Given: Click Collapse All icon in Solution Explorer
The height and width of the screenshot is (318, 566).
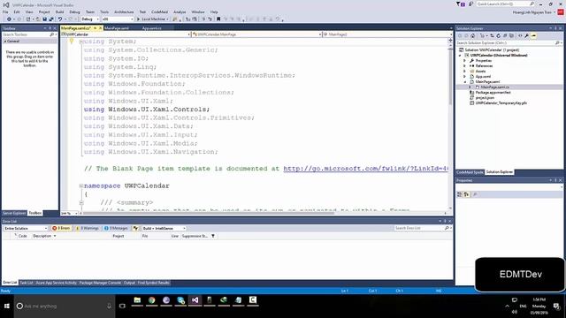Looking at the screenshot, I should pyautogui.click(x=505, y=35).
